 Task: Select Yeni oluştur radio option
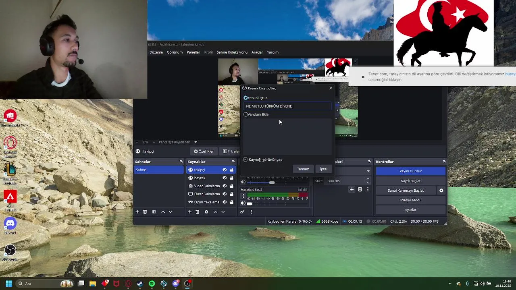246,98
